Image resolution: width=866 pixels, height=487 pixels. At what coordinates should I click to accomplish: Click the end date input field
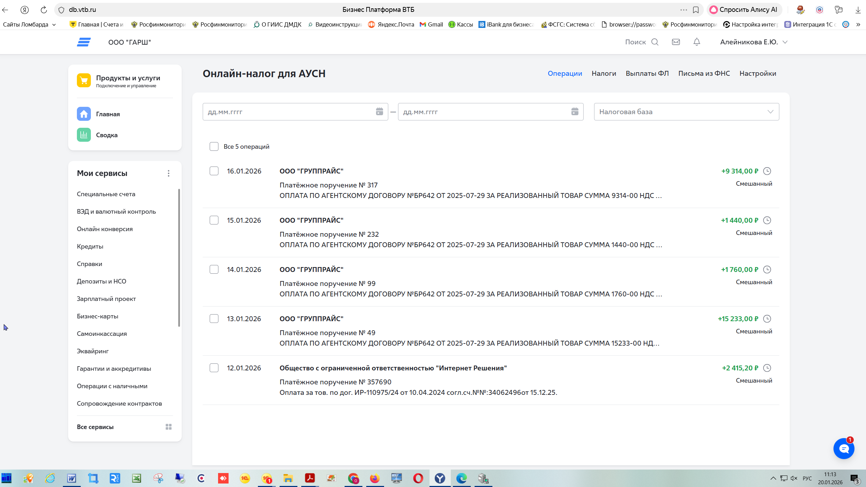[482, 112]
